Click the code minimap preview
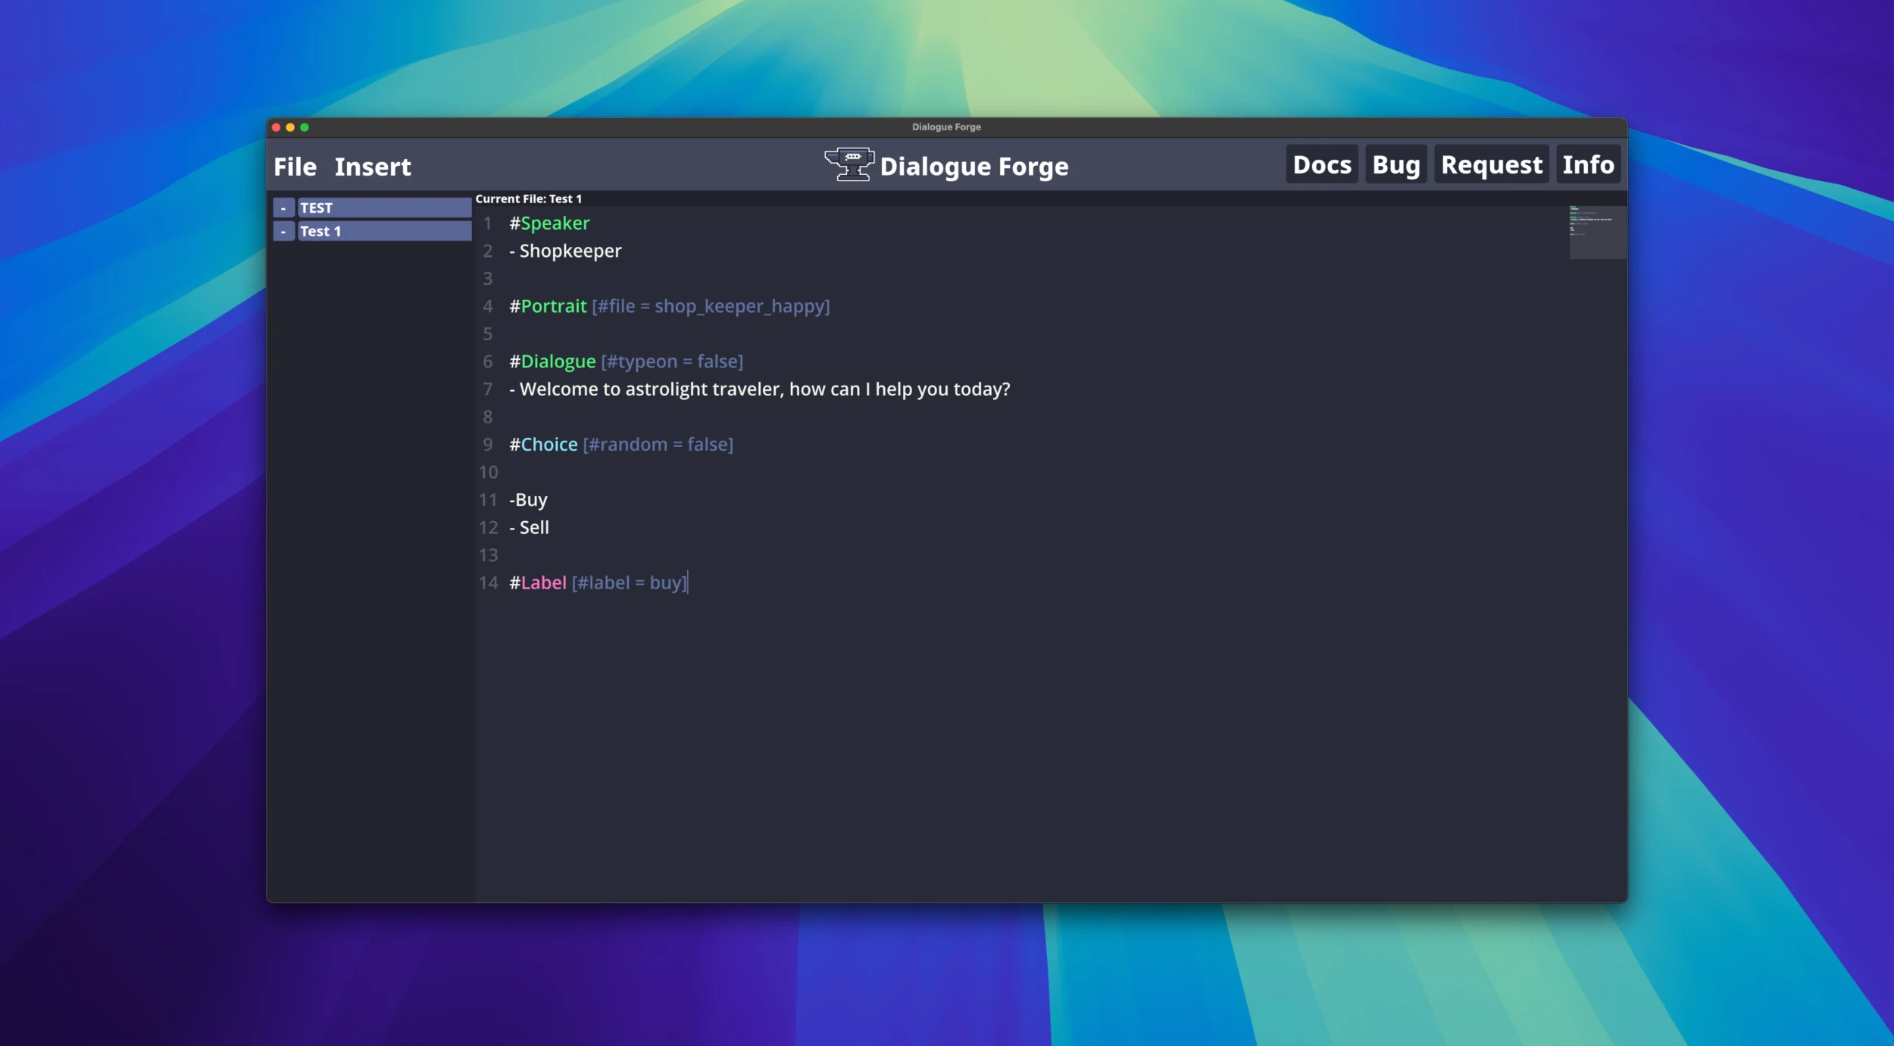 1597,232
